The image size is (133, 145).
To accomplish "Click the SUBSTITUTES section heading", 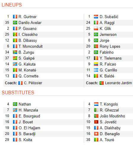I will 18,93.
